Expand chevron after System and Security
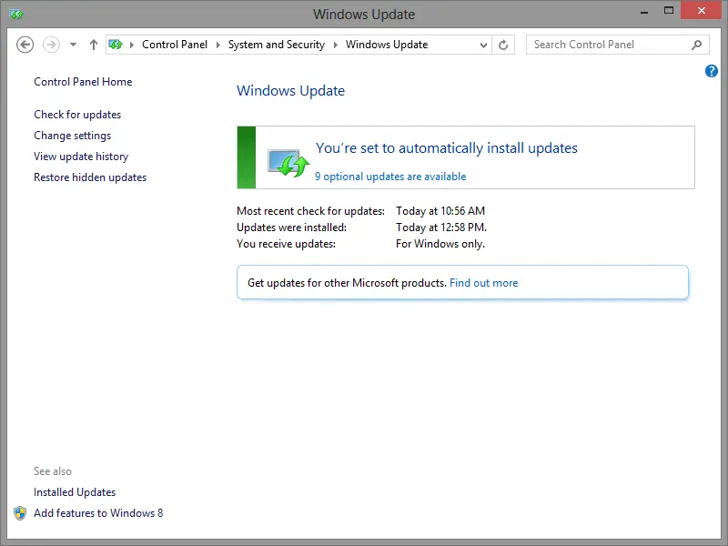The height and width of the screenshot is (546, 728). pyautogui.click(x=335, y=45)
